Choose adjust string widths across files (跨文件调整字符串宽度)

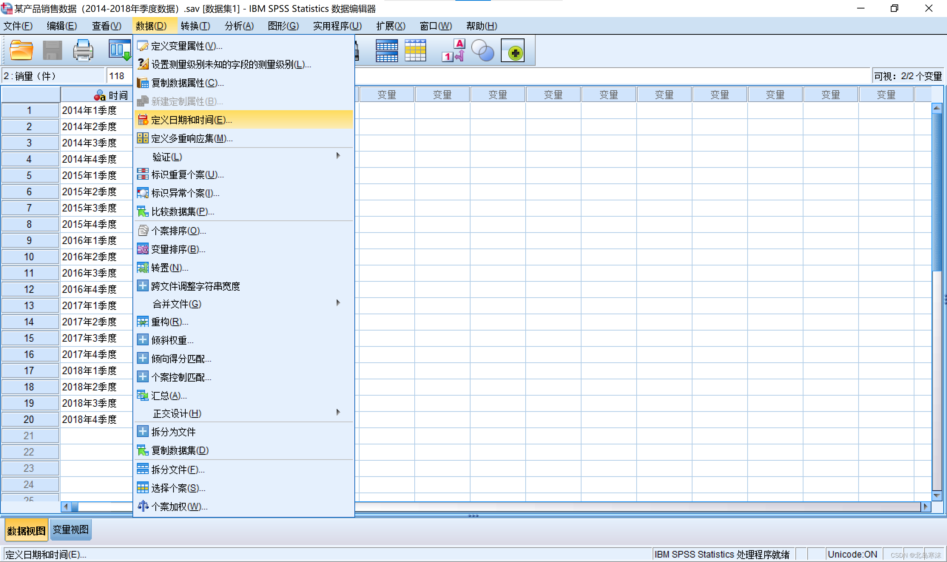244,286
